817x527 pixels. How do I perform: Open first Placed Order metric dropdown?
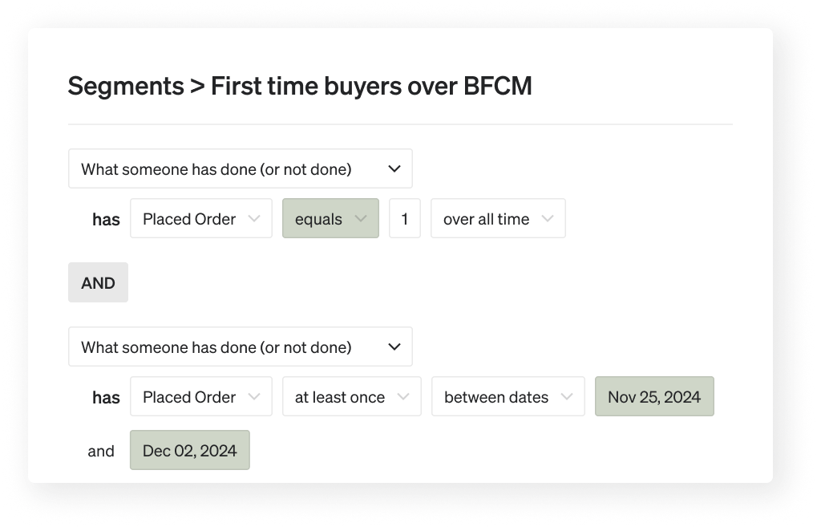(191, 219)
